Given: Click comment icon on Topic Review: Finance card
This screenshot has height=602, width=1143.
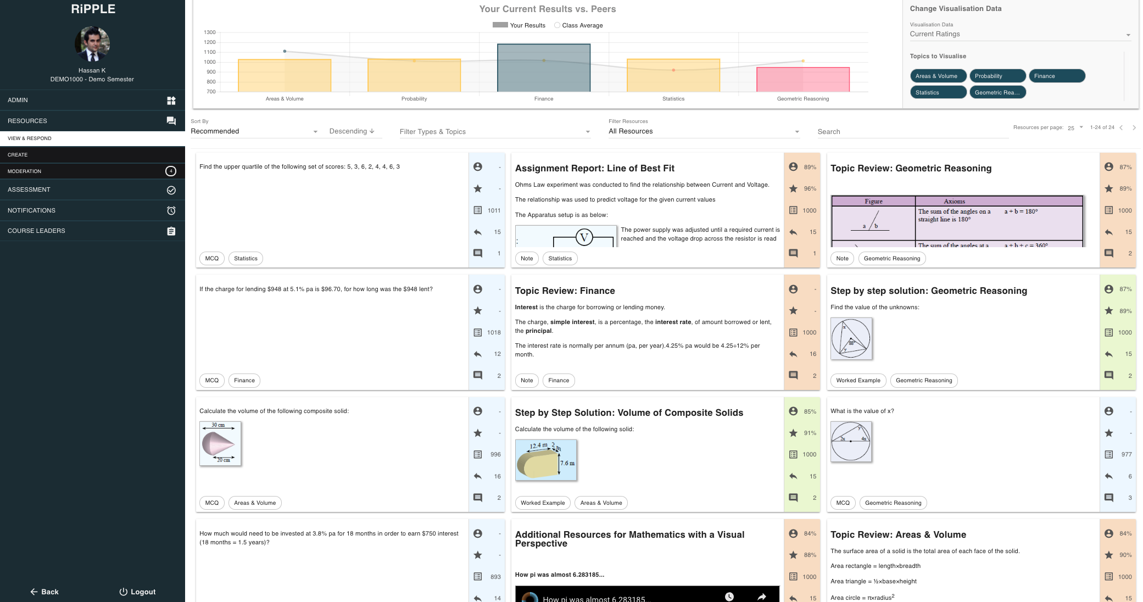Looking at the screenshot, I should [x=793, y=376].
